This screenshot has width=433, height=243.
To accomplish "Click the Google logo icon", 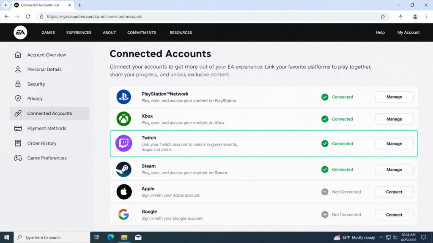I will [x=123, y=215].
